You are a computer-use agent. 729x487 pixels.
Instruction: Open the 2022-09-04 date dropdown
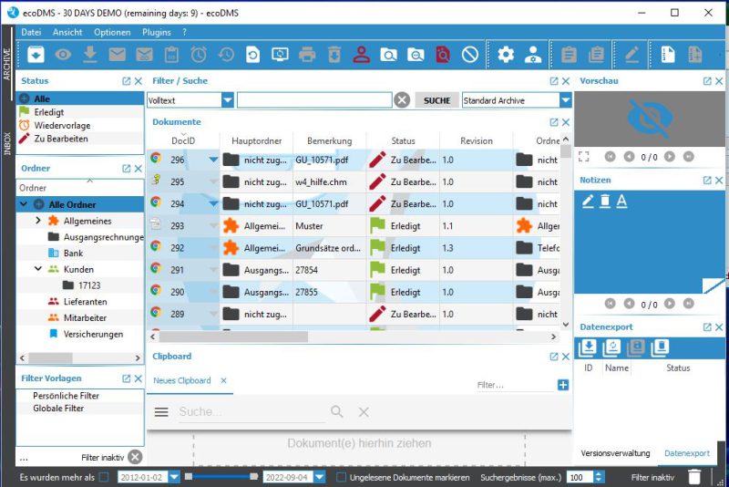click(x=320, y=477)
